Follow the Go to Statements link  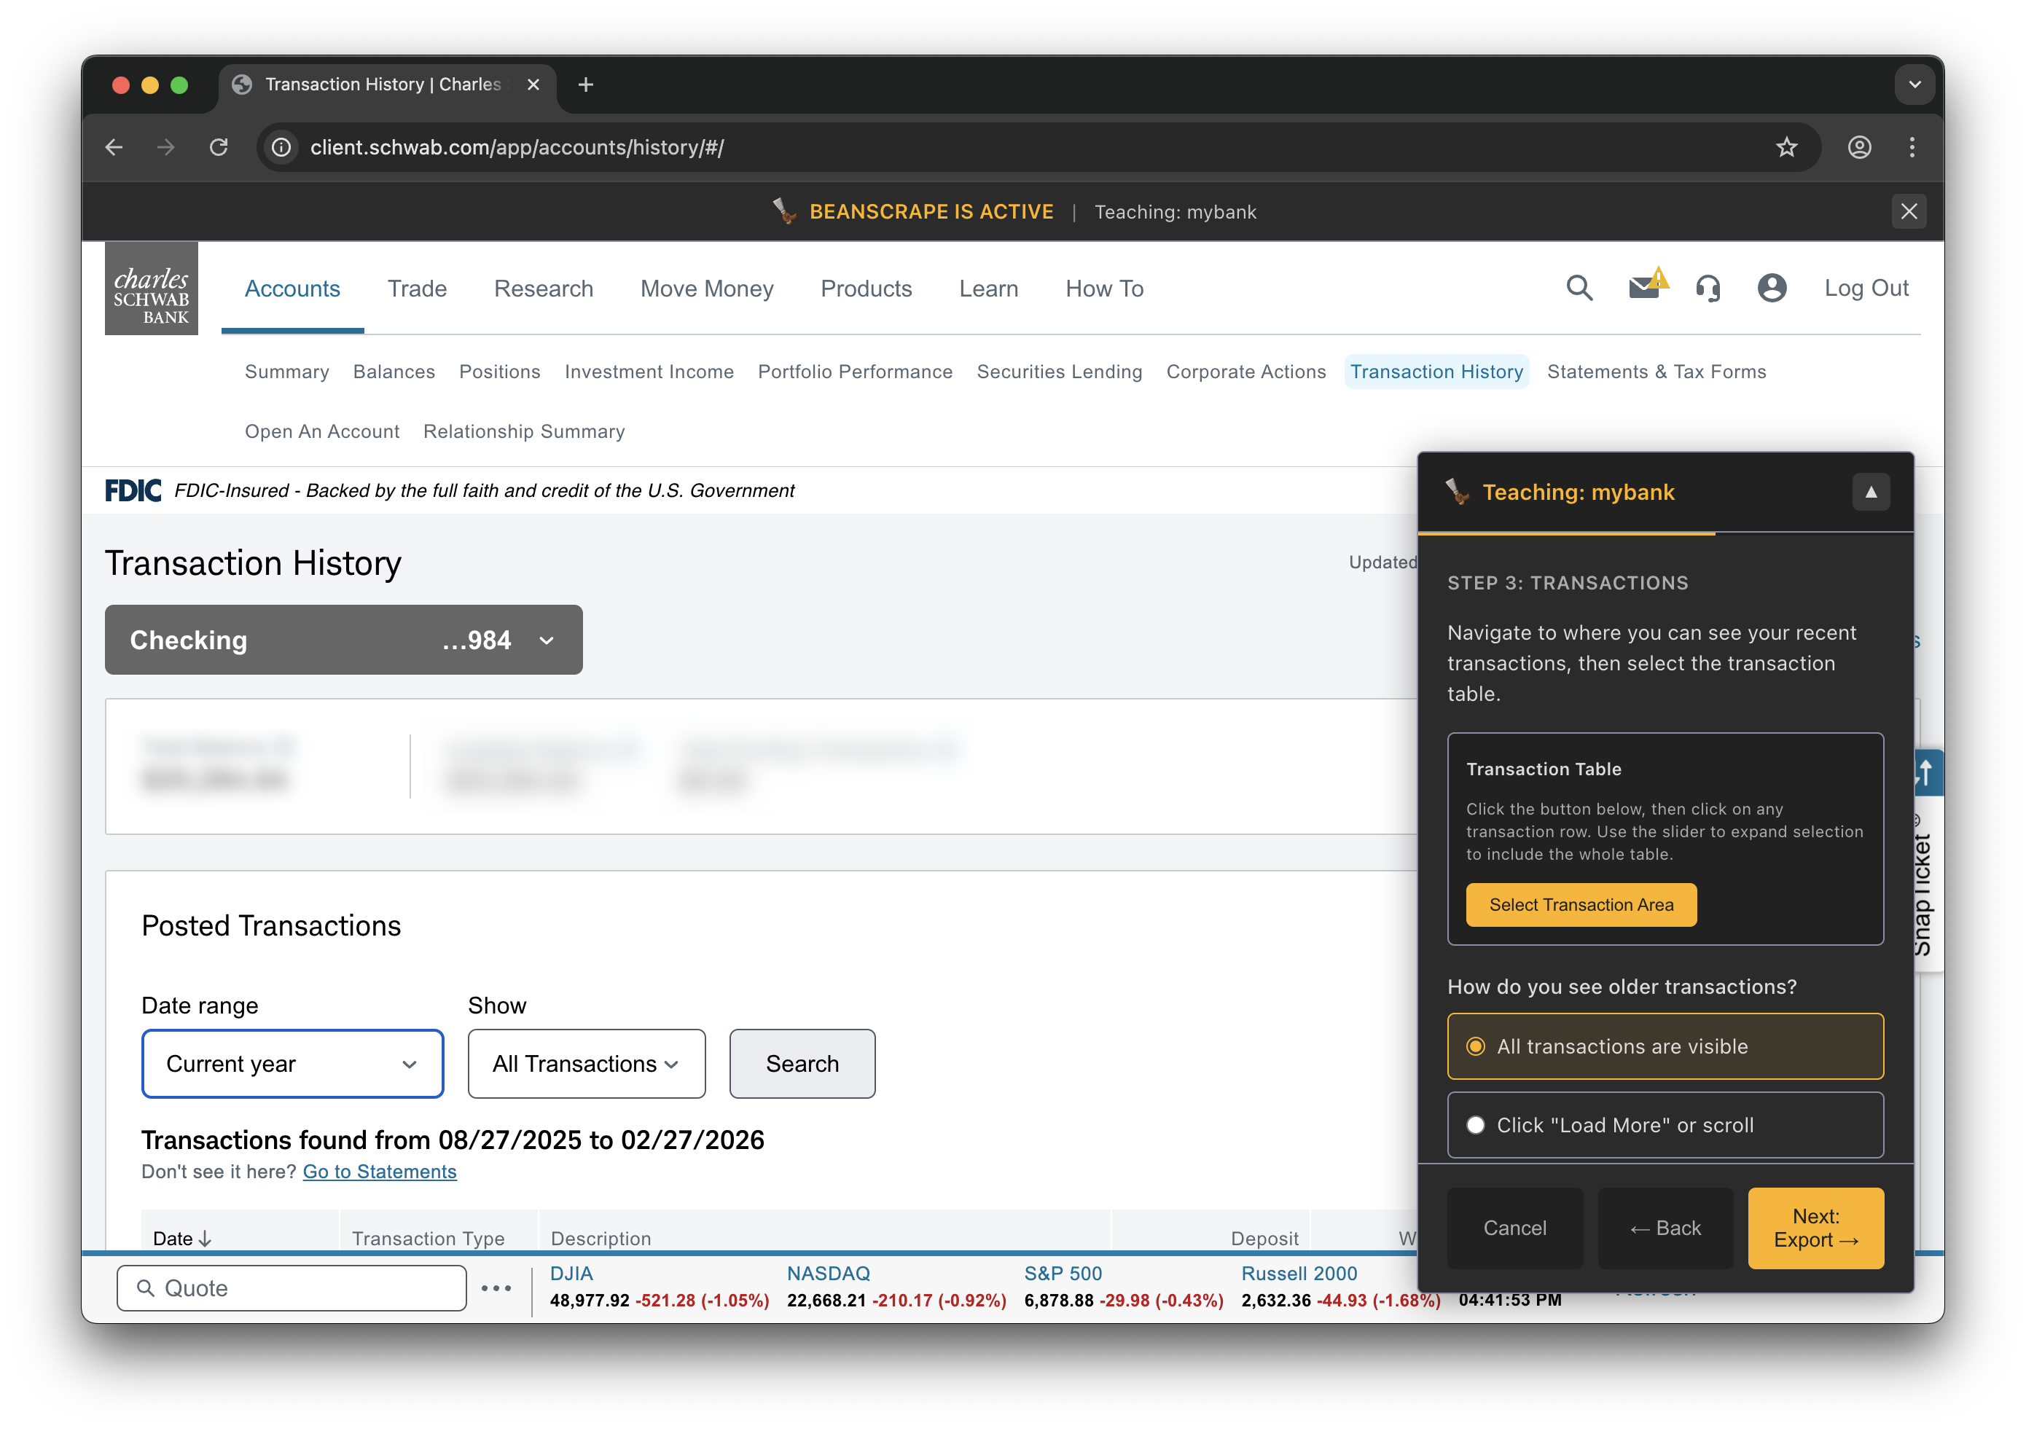(x=380, y=1171)
